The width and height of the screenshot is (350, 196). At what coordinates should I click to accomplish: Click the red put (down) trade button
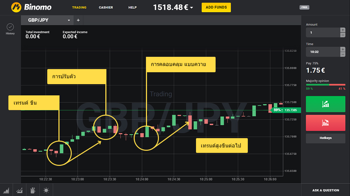[325, 123]
